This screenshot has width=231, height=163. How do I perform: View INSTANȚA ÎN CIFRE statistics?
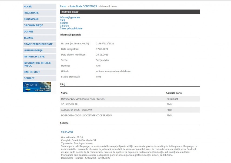coord(34,57)
